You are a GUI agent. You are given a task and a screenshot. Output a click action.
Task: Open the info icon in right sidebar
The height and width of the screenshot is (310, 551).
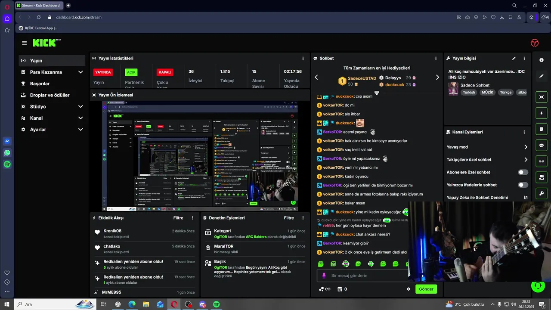542,60
